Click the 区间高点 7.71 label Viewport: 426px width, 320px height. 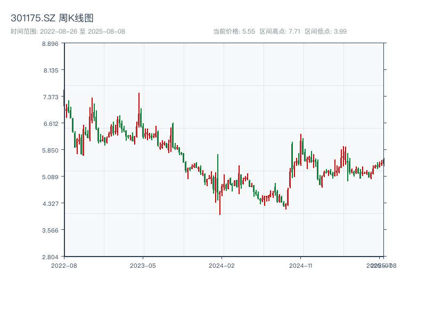point(280,31)
